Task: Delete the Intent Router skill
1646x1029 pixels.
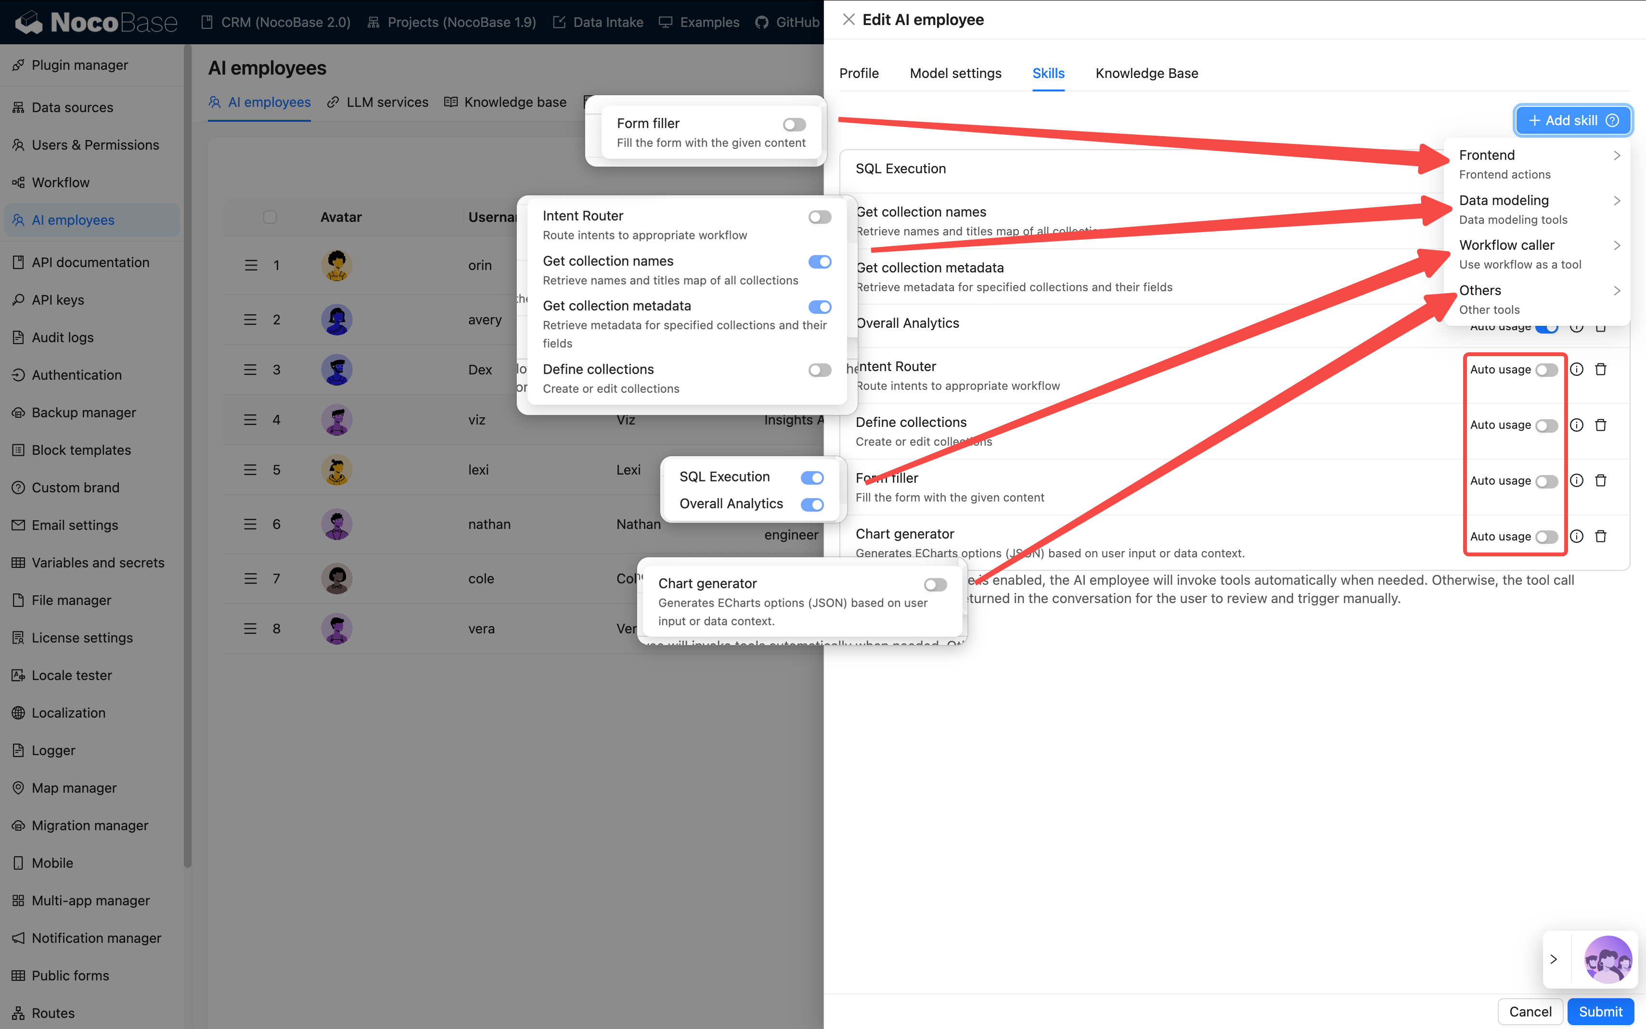Action: click(x=1600, y=369)
